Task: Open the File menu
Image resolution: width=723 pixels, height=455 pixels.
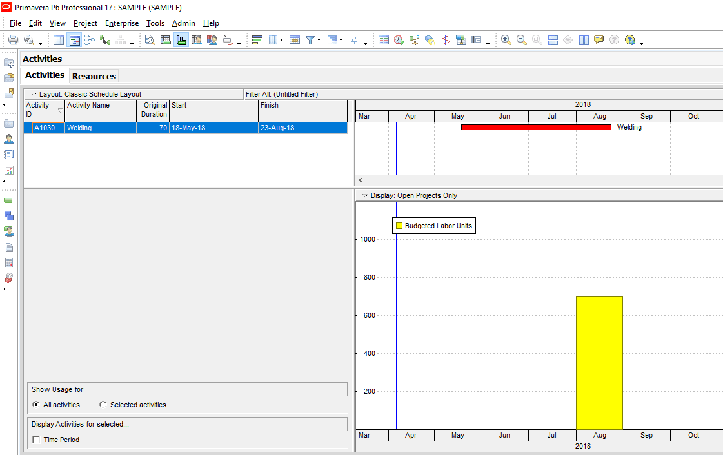Action: [15, 23]
